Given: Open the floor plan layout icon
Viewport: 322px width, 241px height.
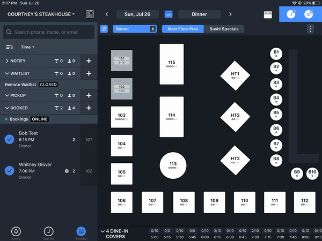Looking at the screenshot, I should pos(90,14).
